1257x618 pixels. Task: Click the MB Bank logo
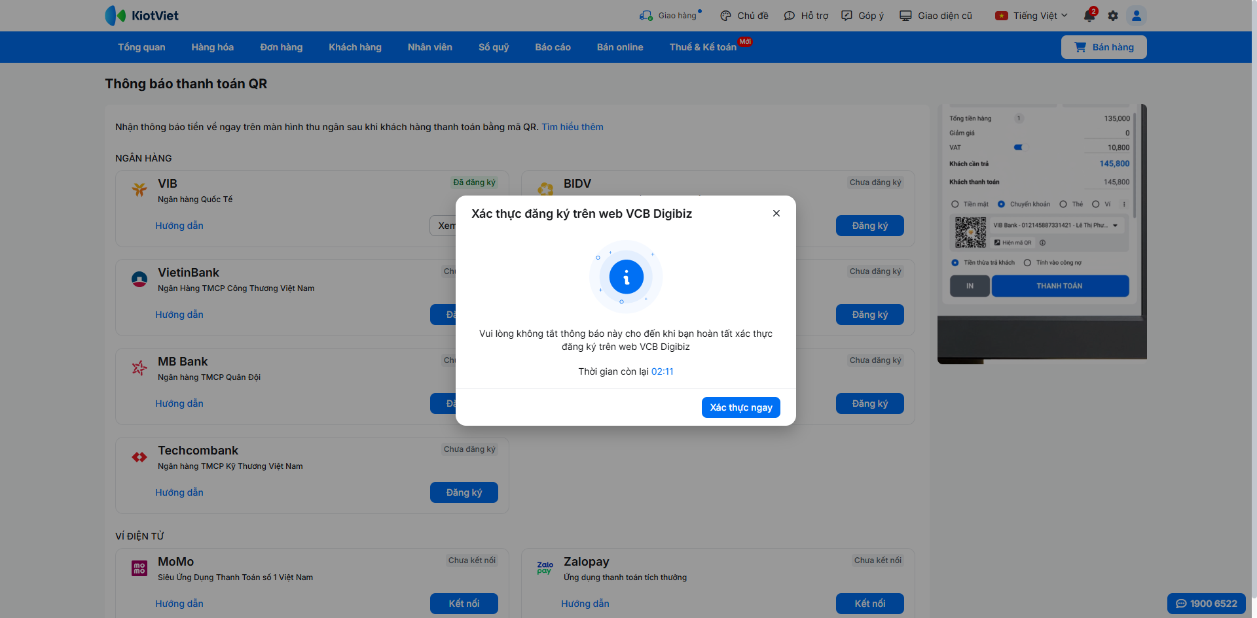point(139,368)
